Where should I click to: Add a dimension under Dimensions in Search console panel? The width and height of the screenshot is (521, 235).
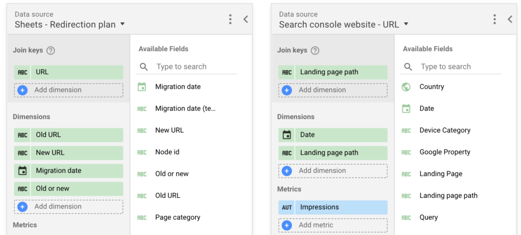click(333, 171)
